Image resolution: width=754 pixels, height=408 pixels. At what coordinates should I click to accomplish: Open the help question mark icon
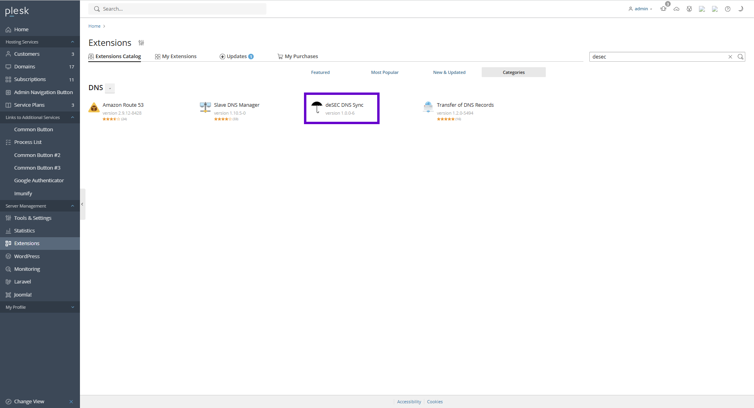click(728, 9)
